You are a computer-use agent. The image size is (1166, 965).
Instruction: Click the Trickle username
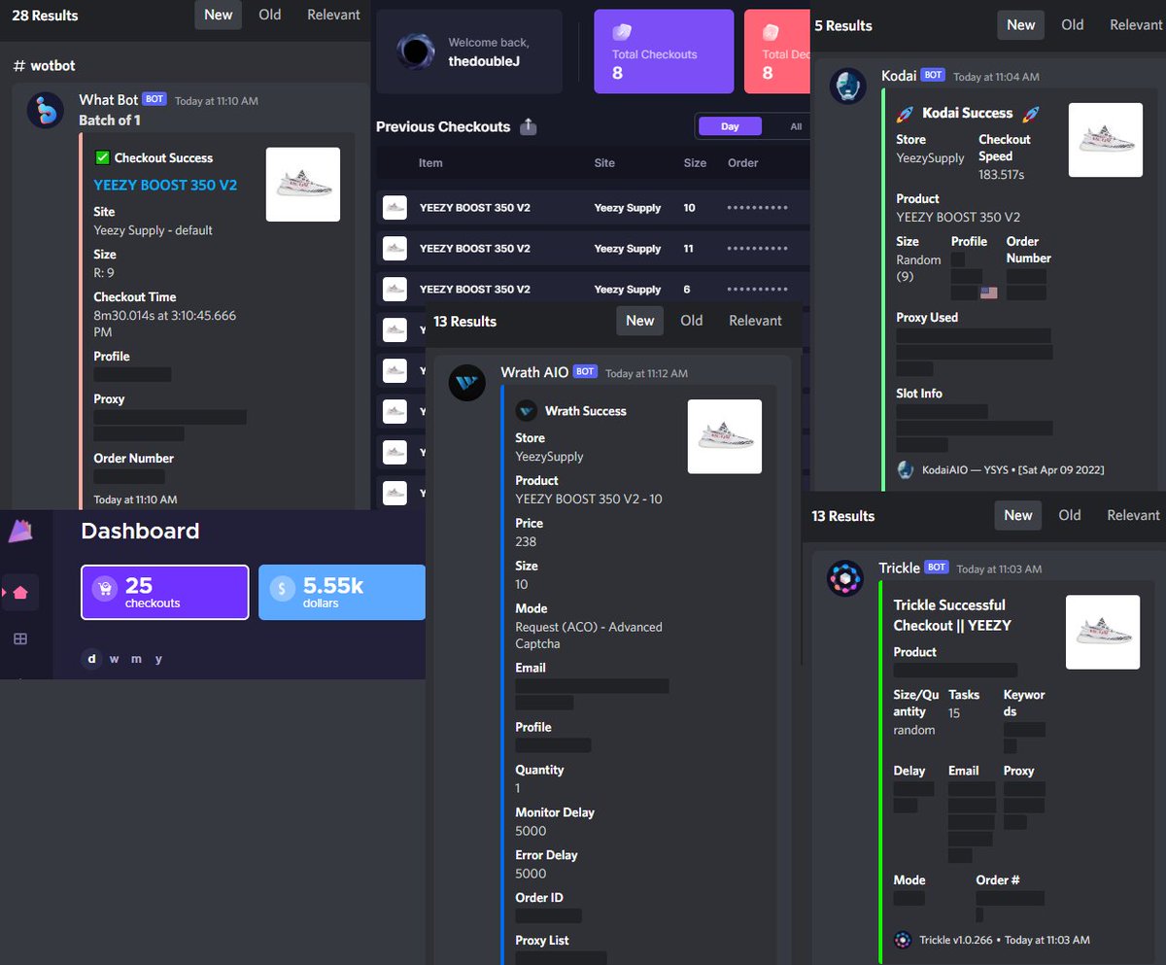(899, 568)
